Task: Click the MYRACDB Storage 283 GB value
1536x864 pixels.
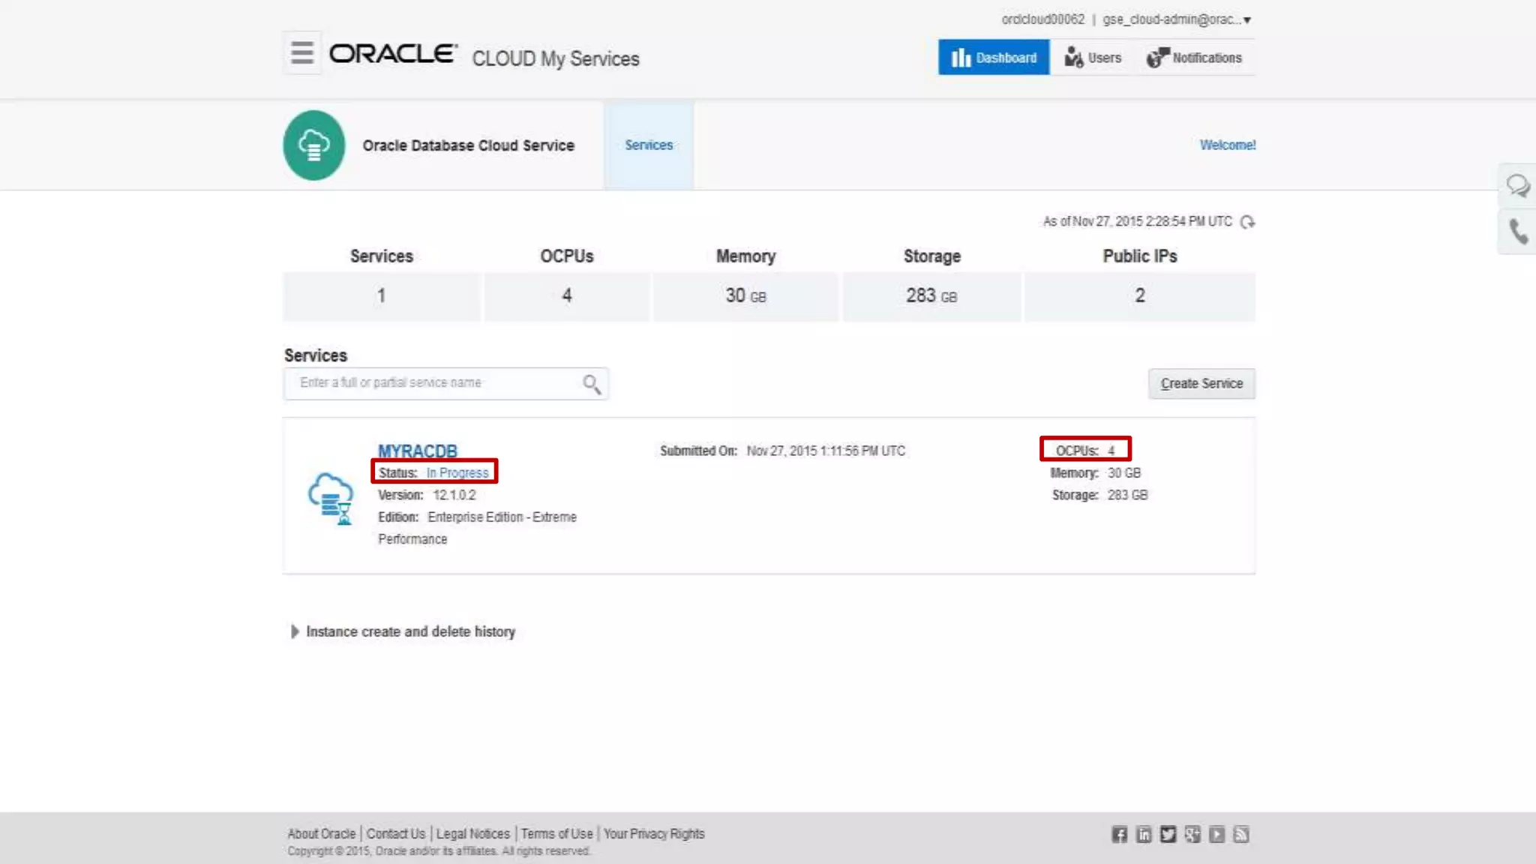Action: (x=1127, y=495)
